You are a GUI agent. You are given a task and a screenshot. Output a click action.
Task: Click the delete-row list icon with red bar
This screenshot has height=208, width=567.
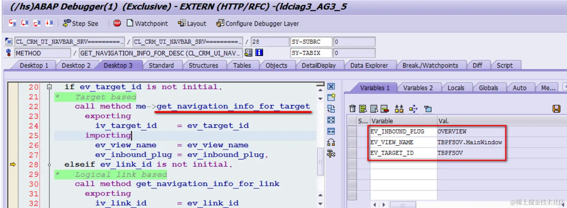pos(385,109)
